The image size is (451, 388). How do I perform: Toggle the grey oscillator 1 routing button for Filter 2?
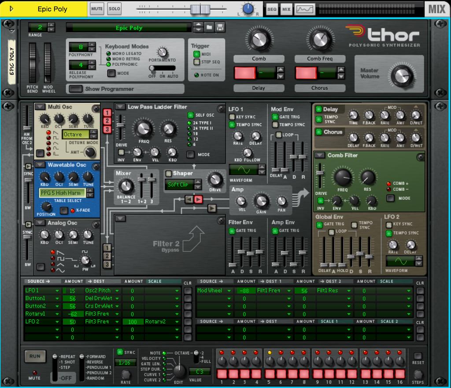click(107, 248)
